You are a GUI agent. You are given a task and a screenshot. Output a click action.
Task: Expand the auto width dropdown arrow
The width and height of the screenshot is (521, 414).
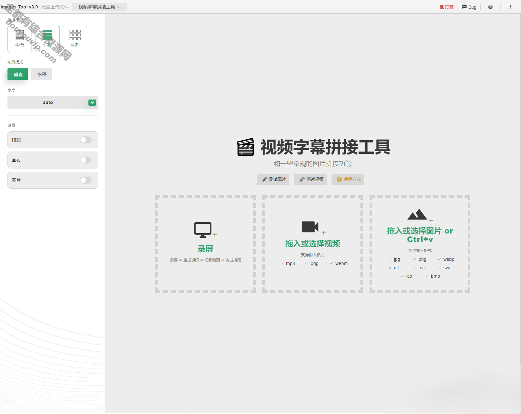pos(92,102)
